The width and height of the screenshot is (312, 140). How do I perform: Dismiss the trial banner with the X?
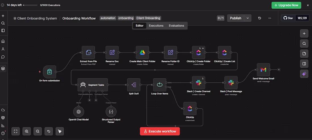point(308,5)
